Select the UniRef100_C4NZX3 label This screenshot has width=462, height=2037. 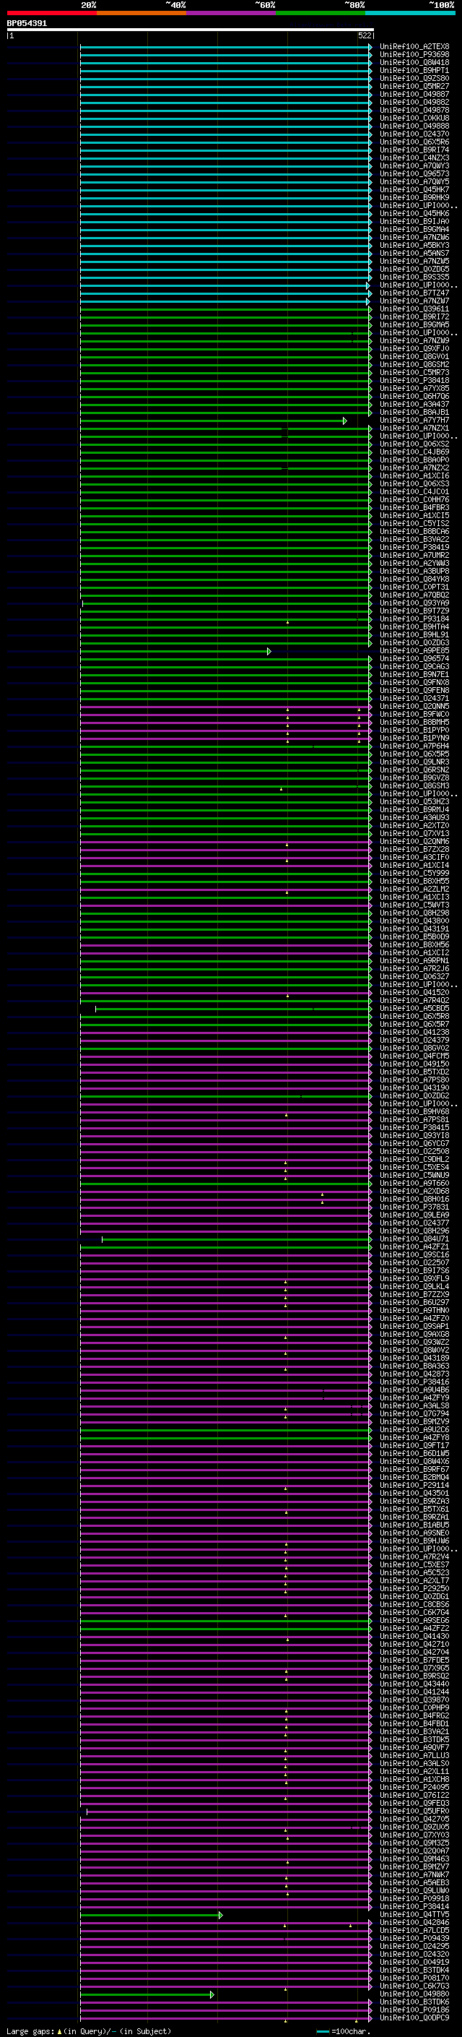pyautogui.click(x=414, y=158)
